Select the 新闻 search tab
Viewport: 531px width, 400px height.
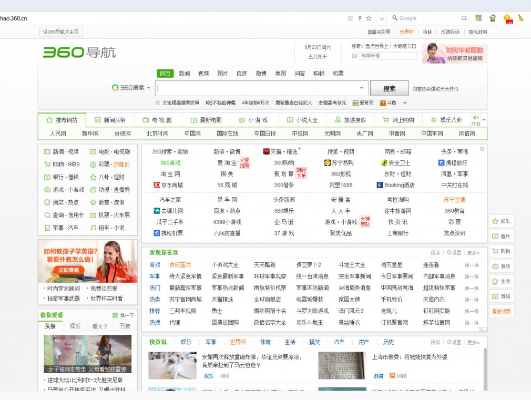[184, 74]
